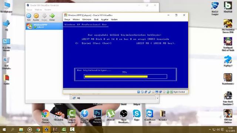
Task: Open Dosya menu in VirtualBox Manager window
Action: click(29, 10)
